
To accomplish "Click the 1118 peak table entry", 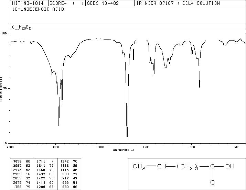I will [x=64, y=166].
